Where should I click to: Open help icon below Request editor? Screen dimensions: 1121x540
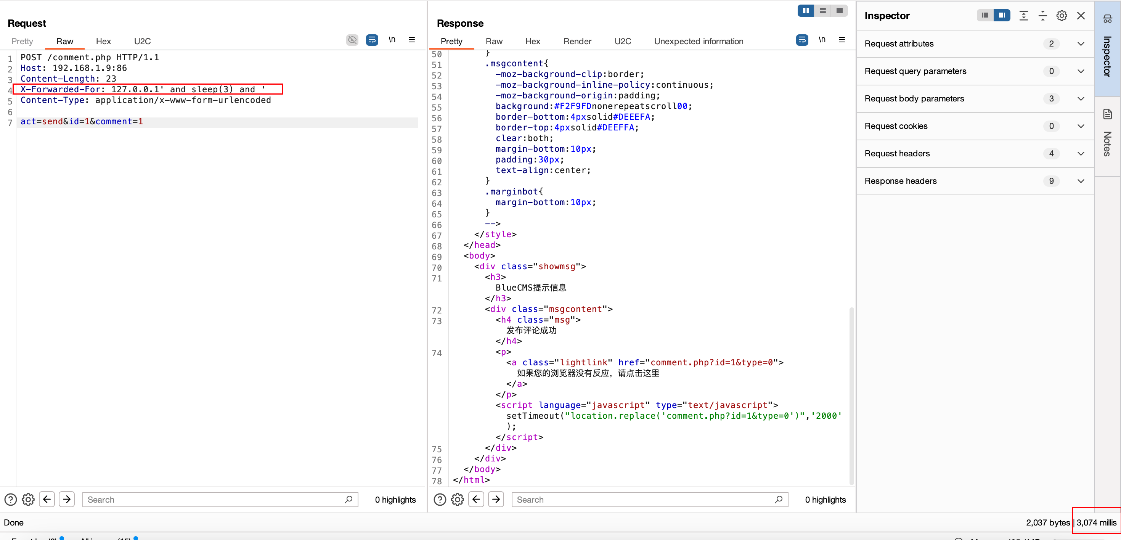click(x=10, y=499)
